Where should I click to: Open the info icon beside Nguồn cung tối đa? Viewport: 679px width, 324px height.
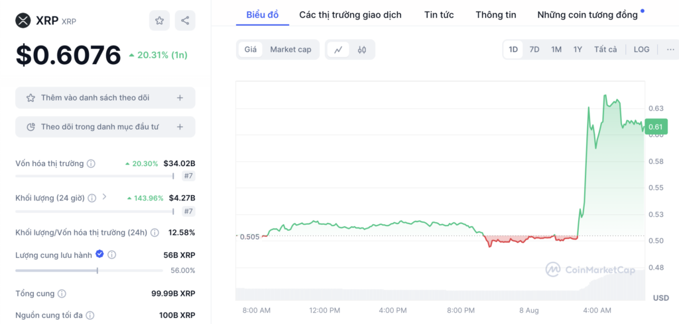[x=90, y=315]
